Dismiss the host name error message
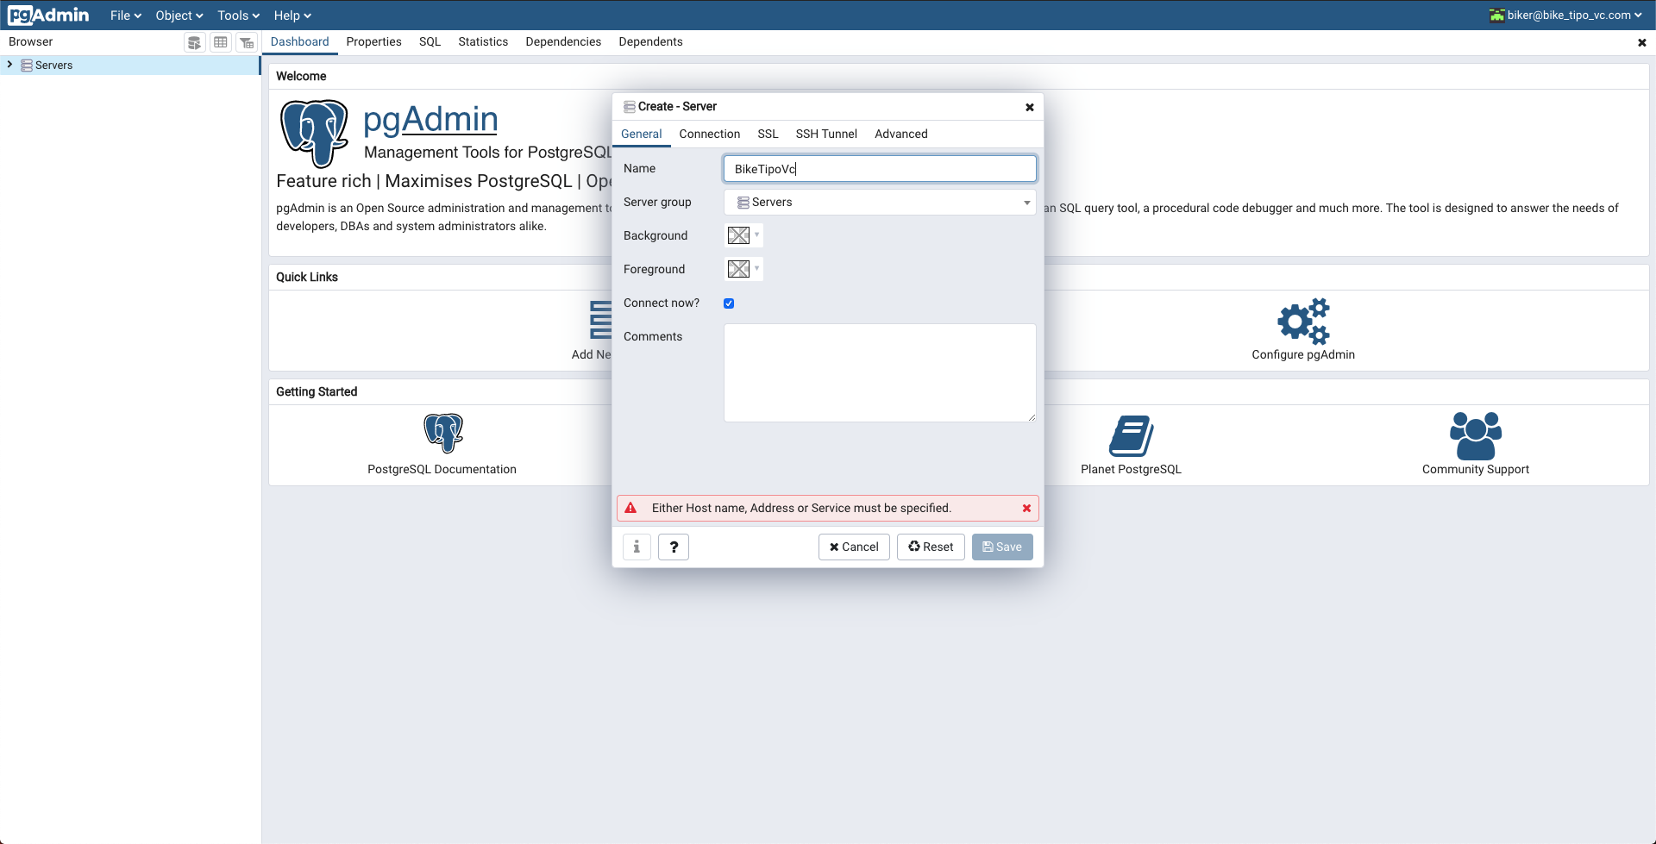 pyautogui.click(x=1026, y=509)
